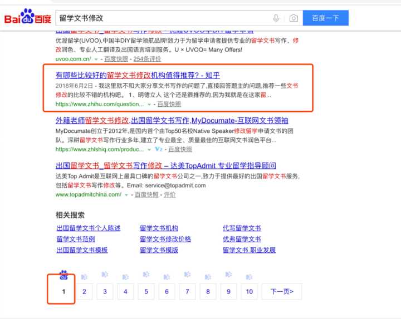Search related term 留学文书模版

click(159, 250)
